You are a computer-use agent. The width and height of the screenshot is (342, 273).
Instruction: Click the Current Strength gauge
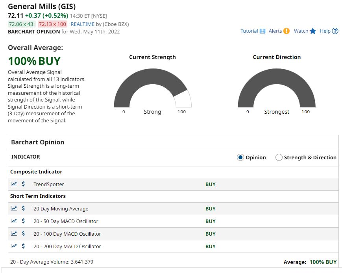click(152, 87)
